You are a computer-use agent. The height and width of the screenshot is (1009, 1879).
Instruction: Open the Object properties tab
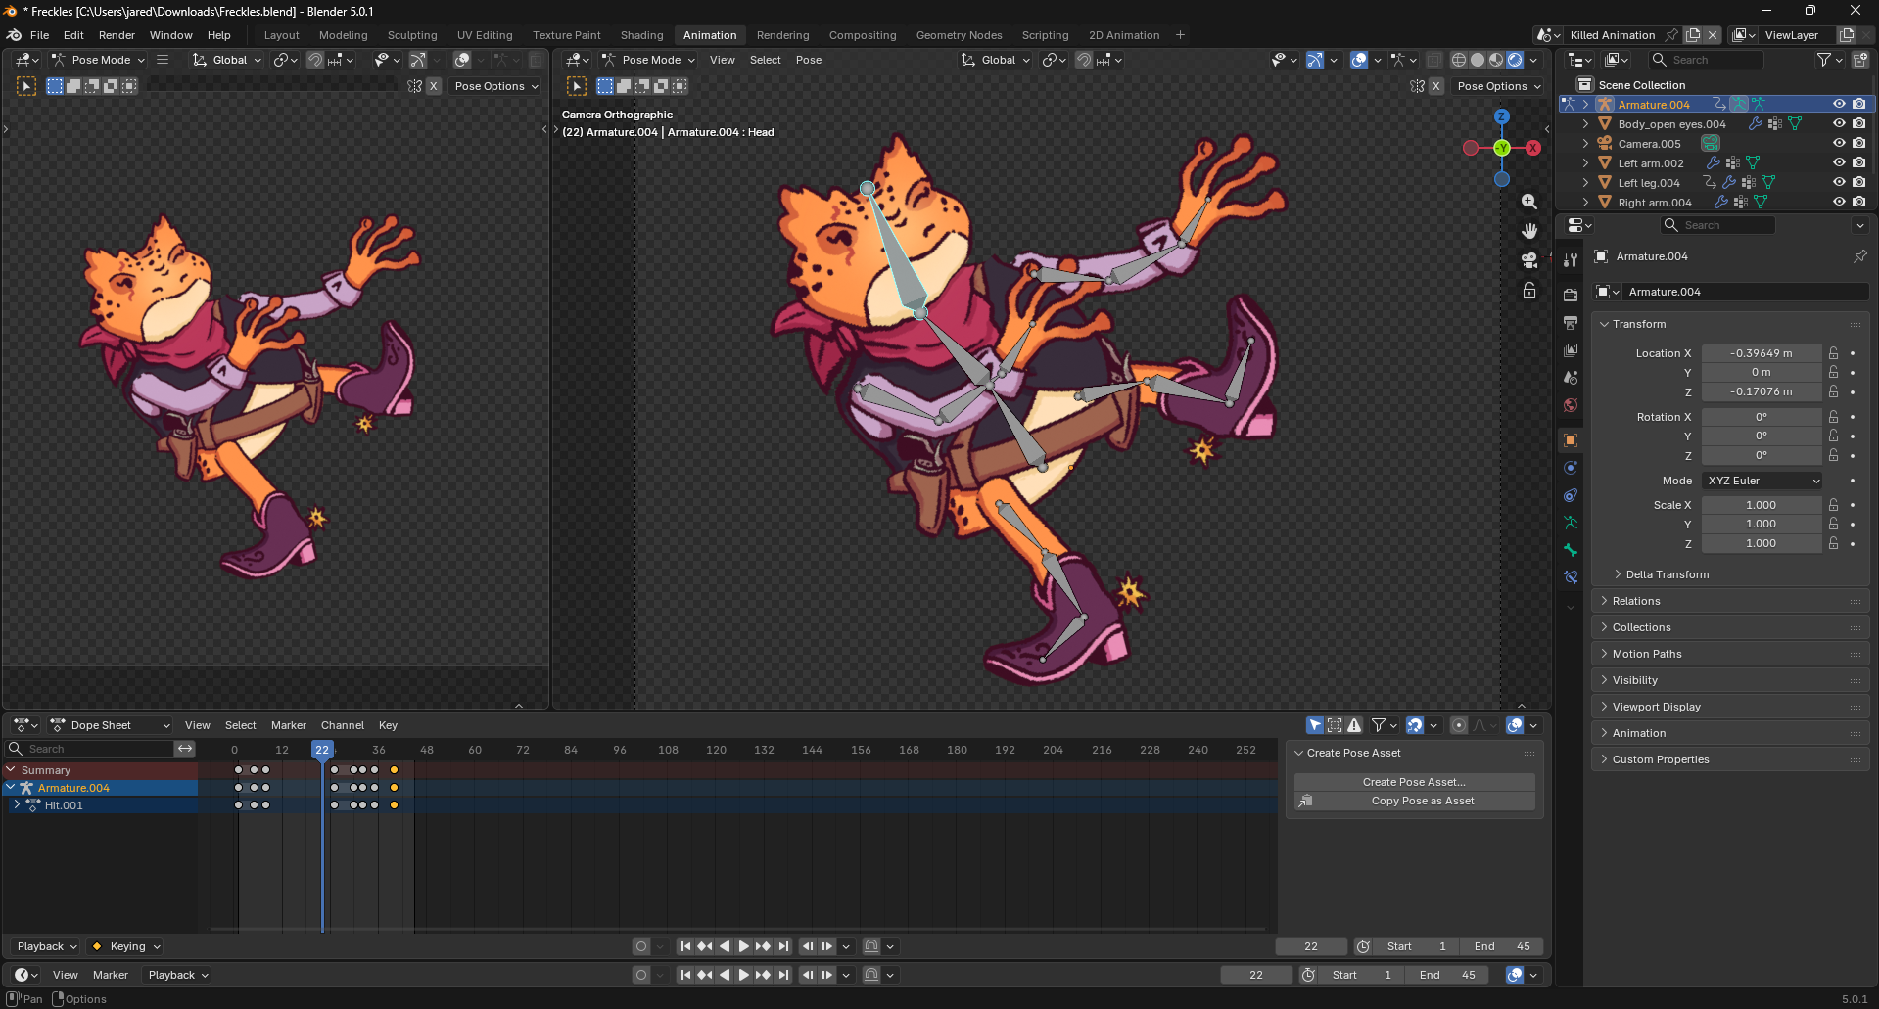pos(1571,440)
